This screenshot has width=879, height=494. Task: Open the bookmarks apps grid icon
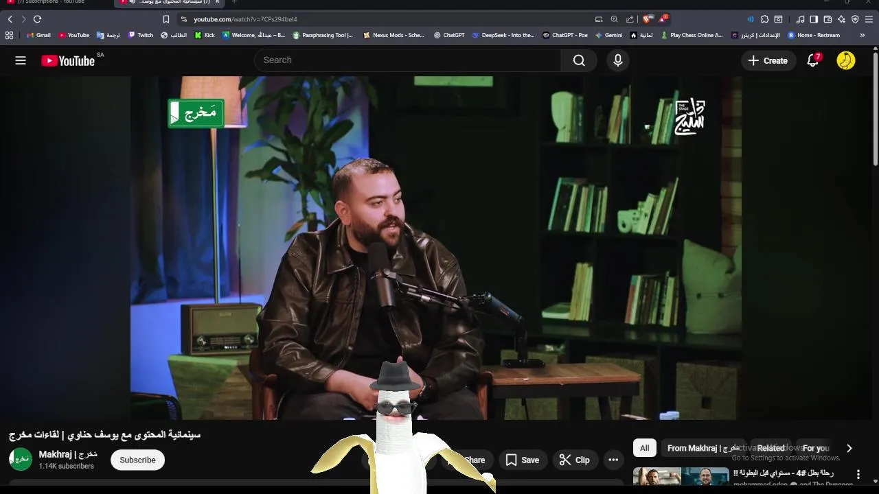coord(9,35)
